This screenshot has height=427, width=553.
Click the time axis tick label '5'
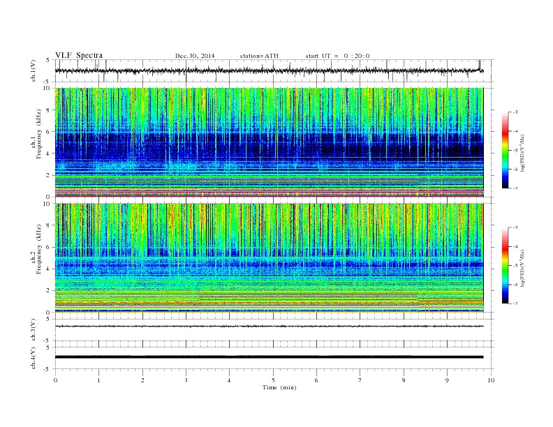point(273,380)
